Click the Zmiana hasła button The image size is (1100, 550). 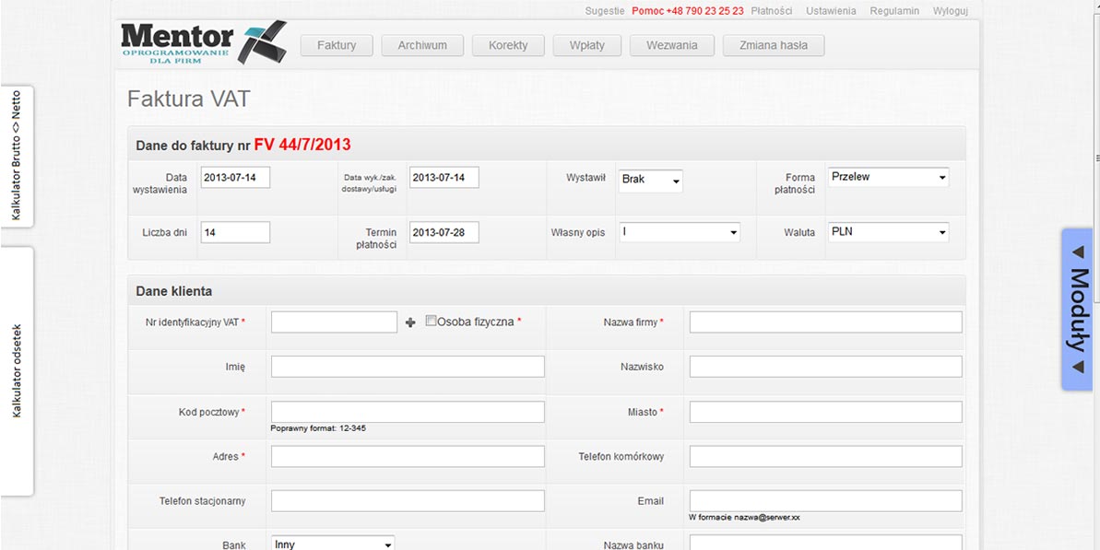pos(773,45)
